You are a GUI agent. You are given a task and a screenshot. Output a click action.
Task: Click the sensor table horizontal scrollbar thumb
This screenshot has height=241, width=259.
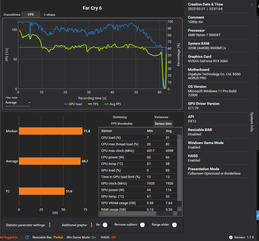[x=130, y=214]
